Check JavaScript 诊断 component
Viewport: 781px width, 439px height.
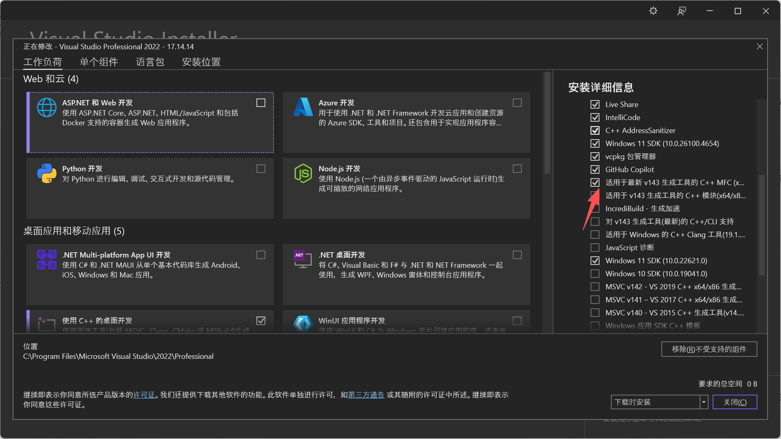point(595,248)
